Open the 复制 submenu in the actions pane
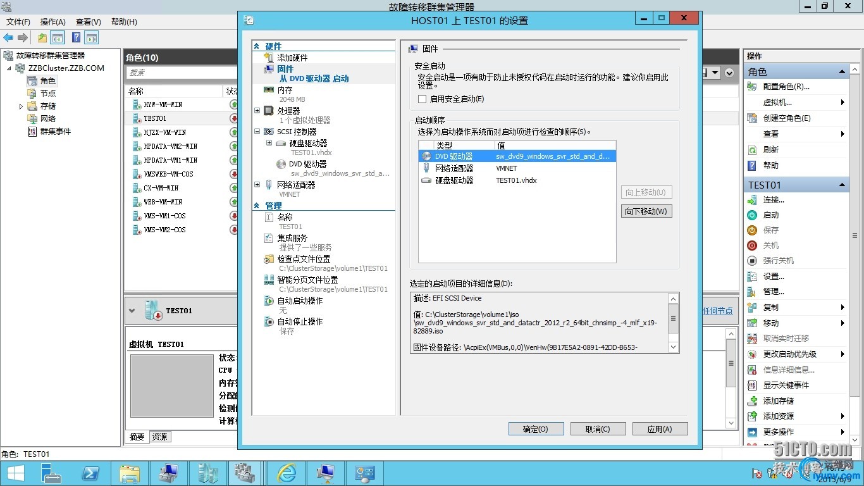The image size is (864, 486). click(x=843, y=308)
